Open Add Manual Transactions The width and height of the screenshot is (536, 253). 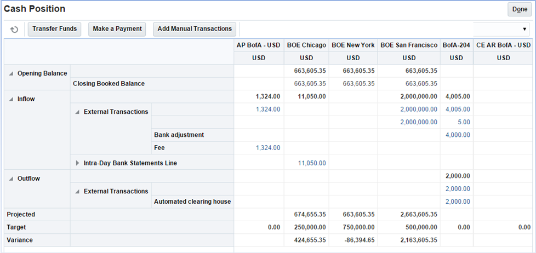click(194, 29)
